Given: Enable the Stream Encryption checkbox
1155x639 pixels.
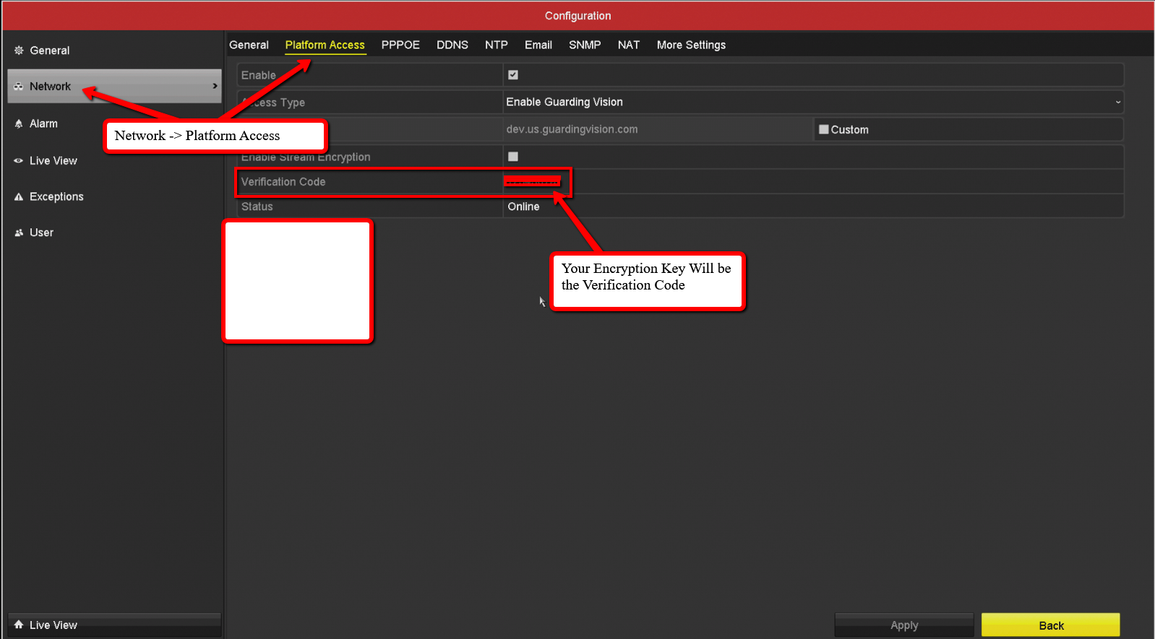Looking at the screenshot, I should tap(513, 157).
